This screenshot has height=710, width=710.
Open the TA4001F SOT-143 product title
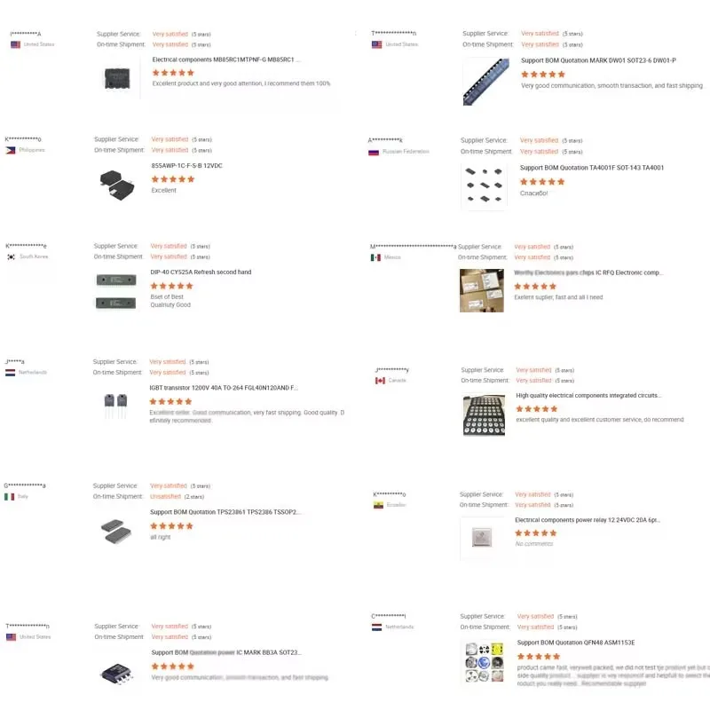(591, 168)
